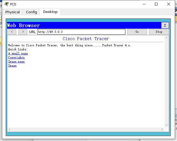Click the PC0 window icon in title bar
This screenshot has height=141, width=177.
point(6,4)
